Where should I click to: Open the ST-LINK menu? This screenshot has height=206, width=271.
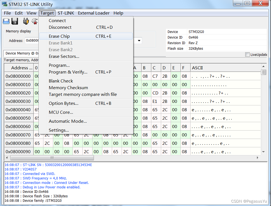tap(66, 13)
